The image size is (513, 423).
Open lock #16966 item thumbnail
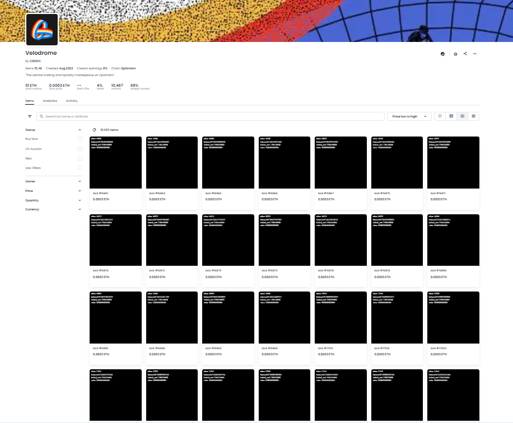coord(285,162)
